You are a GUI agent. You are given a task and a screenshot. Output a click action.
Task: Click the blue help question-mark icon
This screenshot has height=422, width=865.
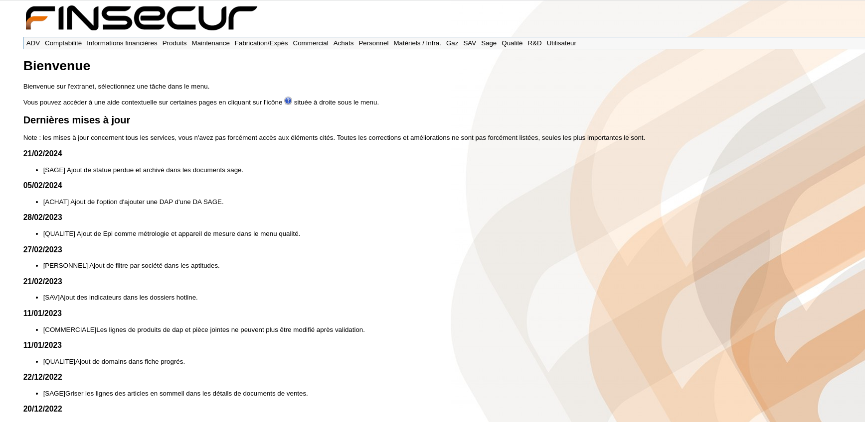[x=288, y=101]
